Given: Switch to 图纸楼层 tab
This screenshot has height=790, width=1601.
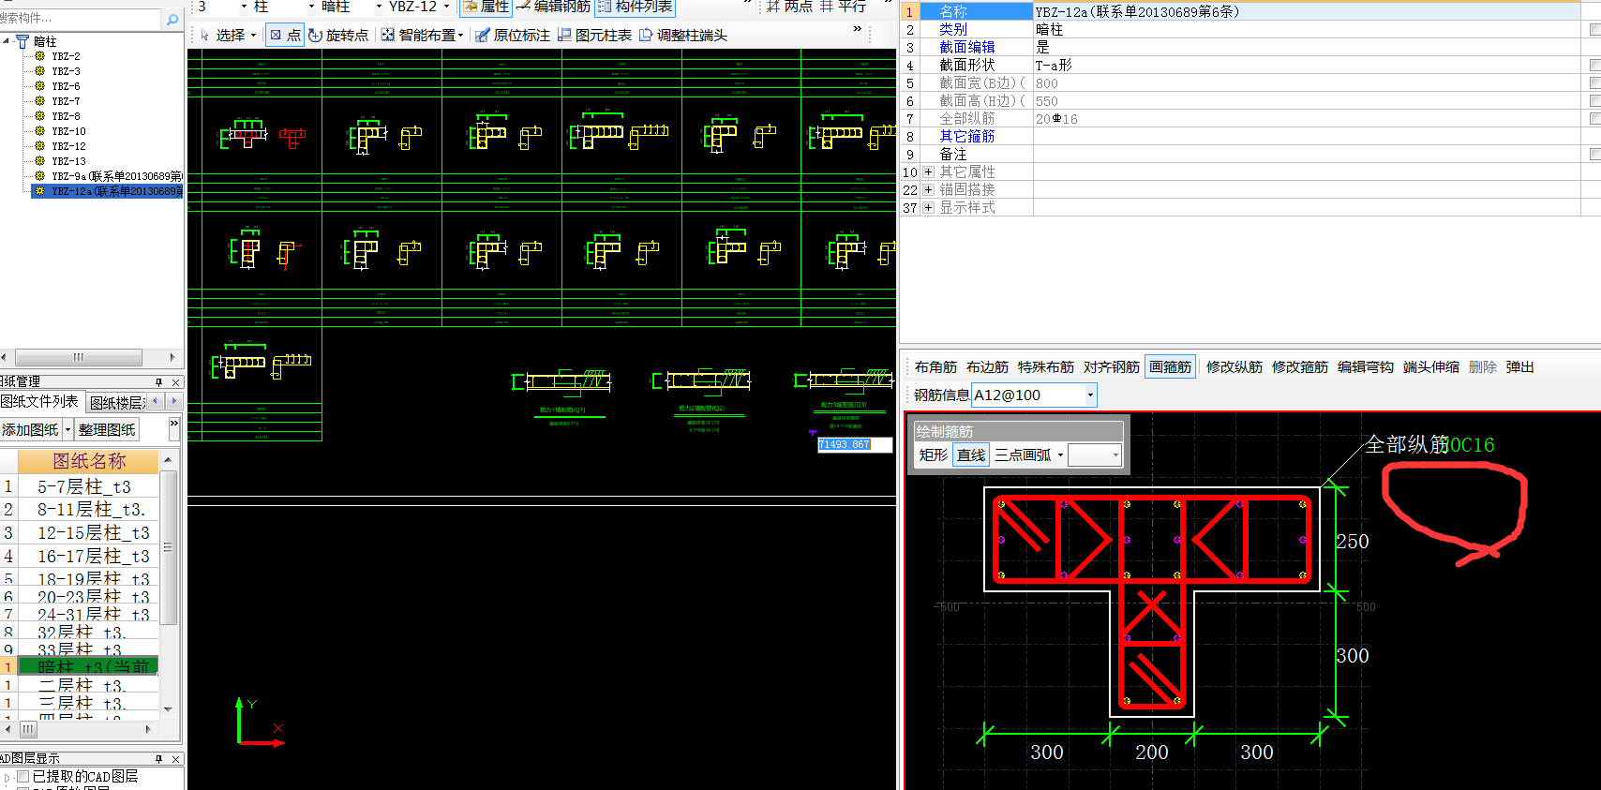Looking at the screenshot, I should click(x=117, y=403).
